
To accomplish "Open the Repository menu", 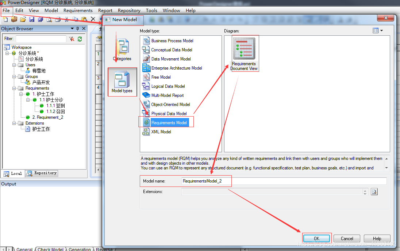I will click(x=129, y=11).
